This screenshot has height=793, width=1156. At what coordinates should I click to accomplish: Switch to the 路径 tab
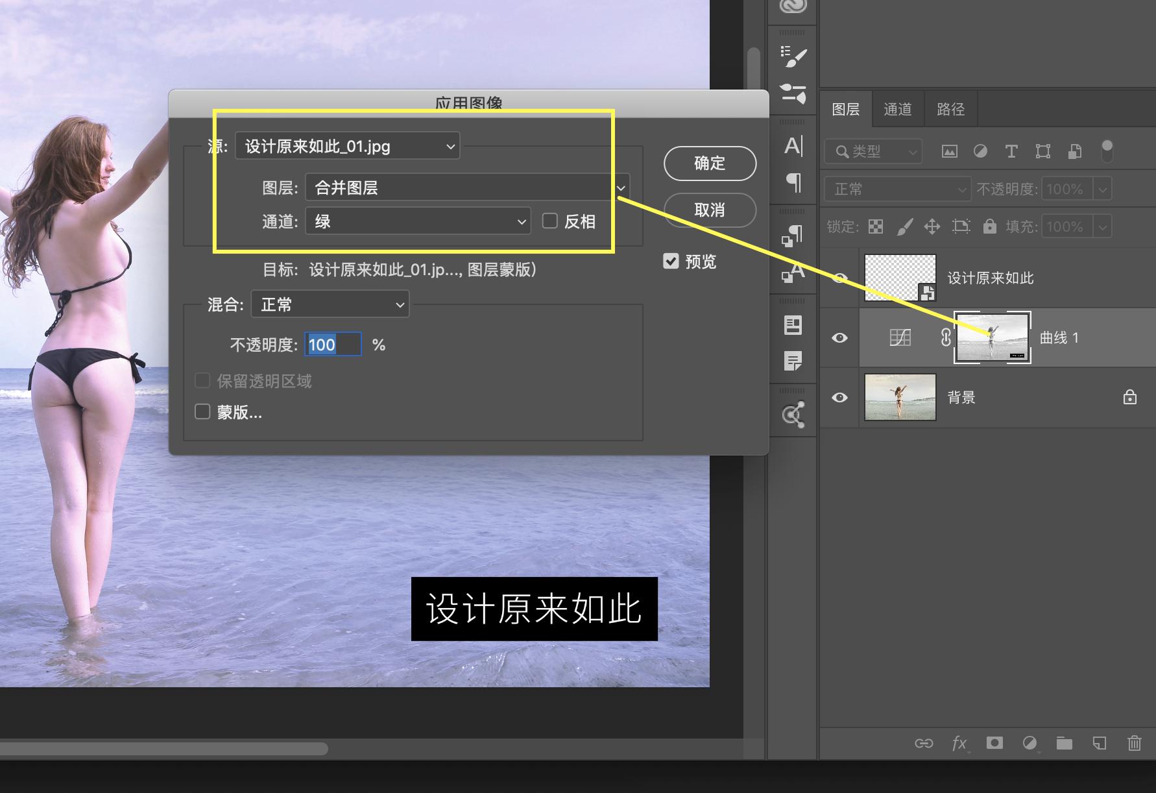pyautogui.click(x=950, y=108)
